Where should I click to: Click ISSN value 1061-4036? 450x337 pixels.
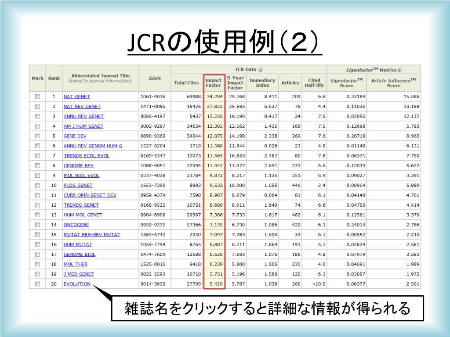(152, 97)
